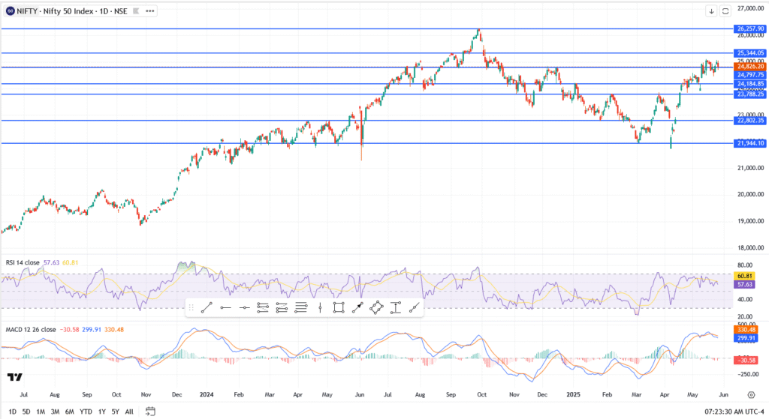Set time range to 1Y
This screenshot has width=769, height=419.
(102, 412)
